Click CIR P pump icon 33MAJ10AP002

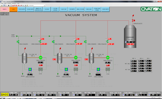pos(30,69)
